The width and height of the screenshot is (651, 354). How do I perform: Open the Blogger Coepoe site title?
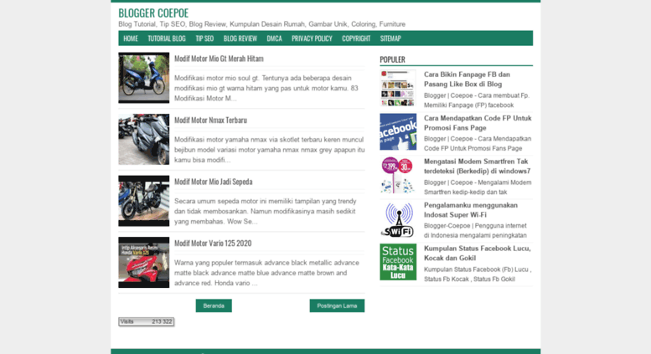point(153,13)
